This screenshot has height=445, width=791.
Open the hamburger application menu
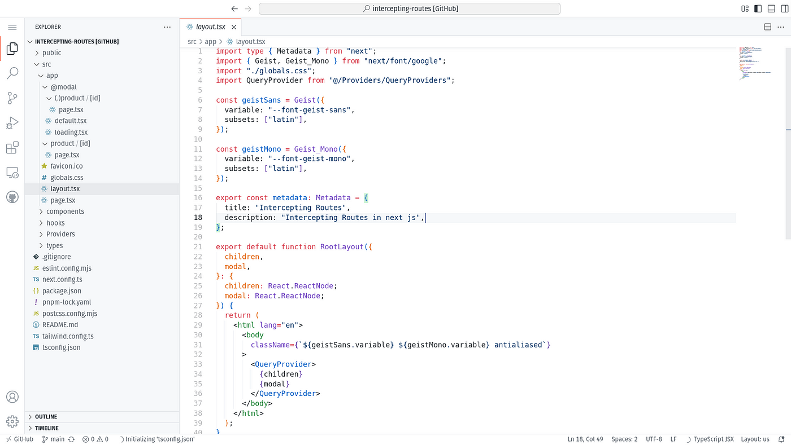click(x=12, y=27)
